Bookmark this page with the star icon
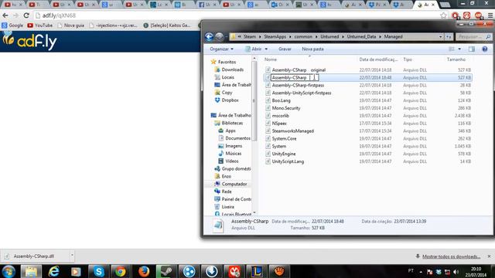Screen dimensions: 495x278 click(443, 15)
